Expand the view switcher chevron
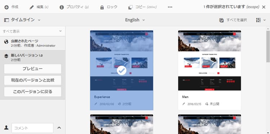Image resolution: width=270 pixels, height=134 pixels. 265,20
